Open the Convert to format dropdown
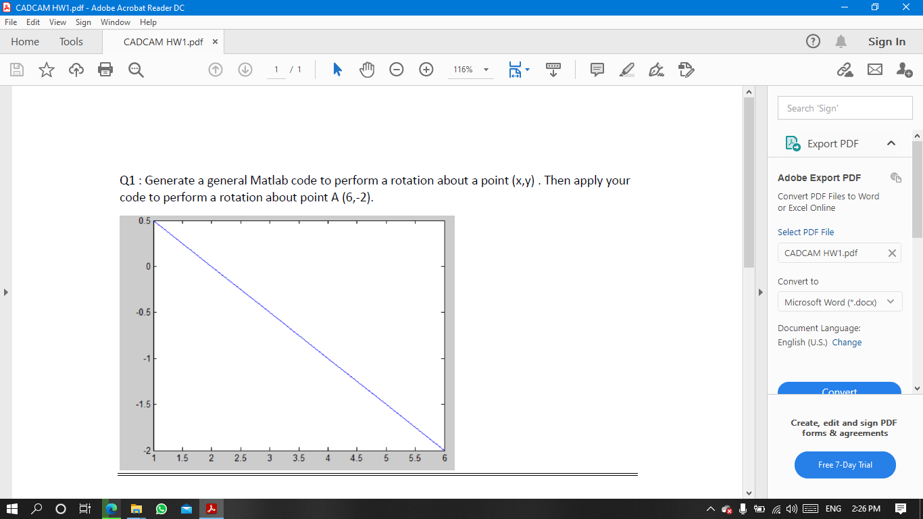923x519 pixels. pos(840,301)
